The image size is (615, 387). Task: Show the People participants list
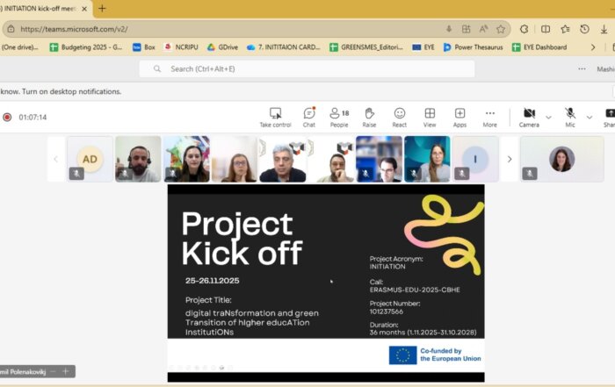pos(339,117)
